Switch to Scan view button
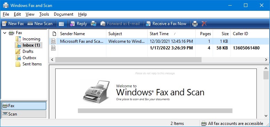This screenshot has height=127, width=270. coord(24,114)
